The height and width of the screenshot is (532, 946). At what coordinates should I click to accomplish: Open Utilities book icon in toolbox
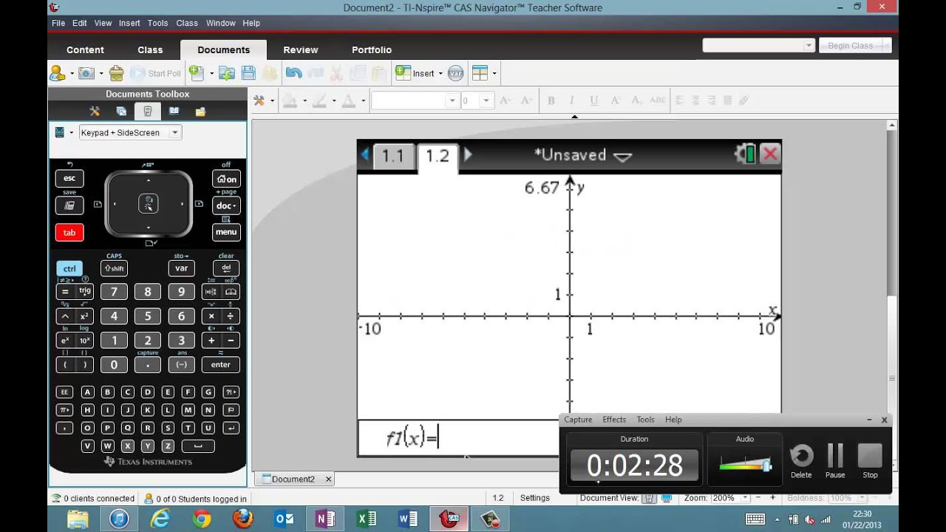pos(174,112)
